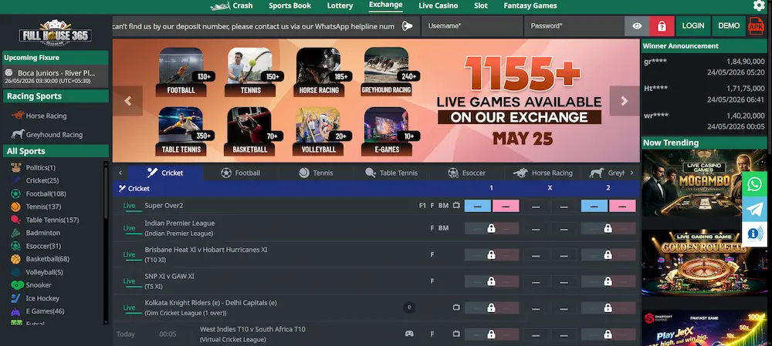Open Esoccer(31) in All Sports
This screenshot has height=346, width=772.
36,246
